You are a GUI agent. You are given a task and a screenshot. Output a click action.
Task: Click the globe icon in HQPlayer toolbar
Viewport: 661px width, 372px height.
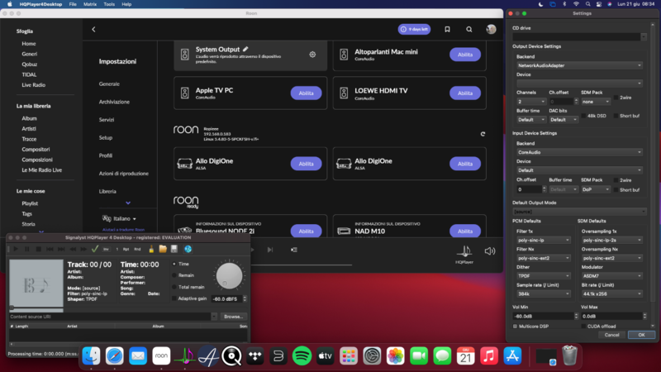(188, 249)
